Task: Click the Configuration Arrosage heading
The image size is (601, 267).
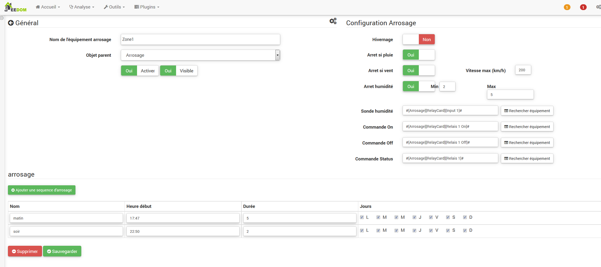Action: click(x=381, y=23)
